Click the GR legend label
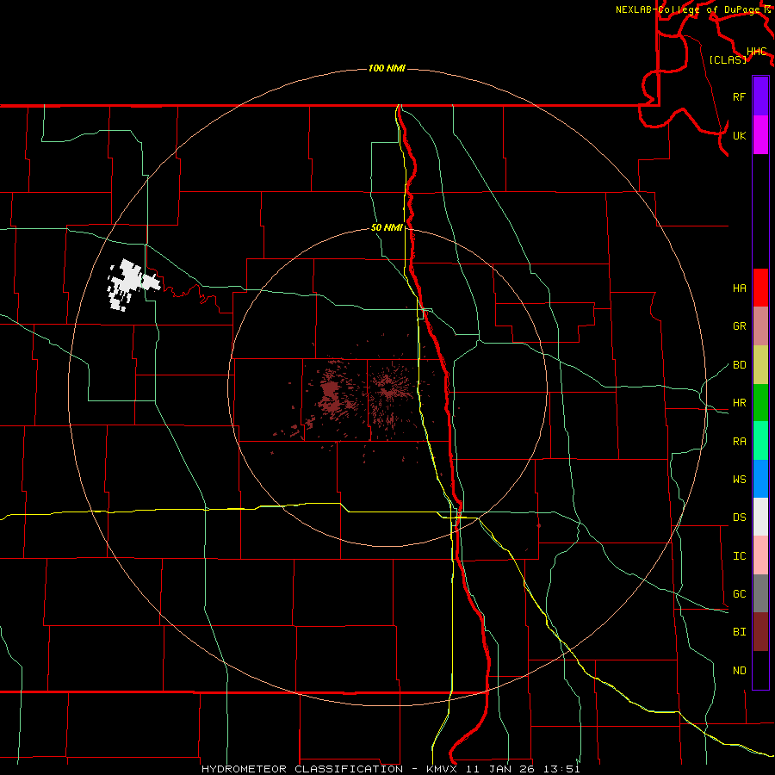Viewport: 775px width, 775px height. pyautogui.click(x=739, y=326)
